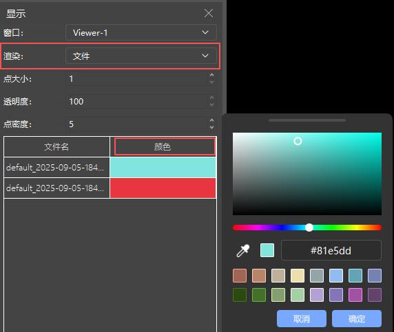Viewport: 394px width, 332px height.
Task: Choose the lavender preset swatch
Action: [x=317, y=295]
